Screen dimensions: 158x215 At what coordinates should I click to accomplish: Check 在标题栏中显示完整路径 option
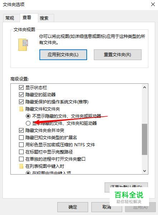tap(21, 152)
